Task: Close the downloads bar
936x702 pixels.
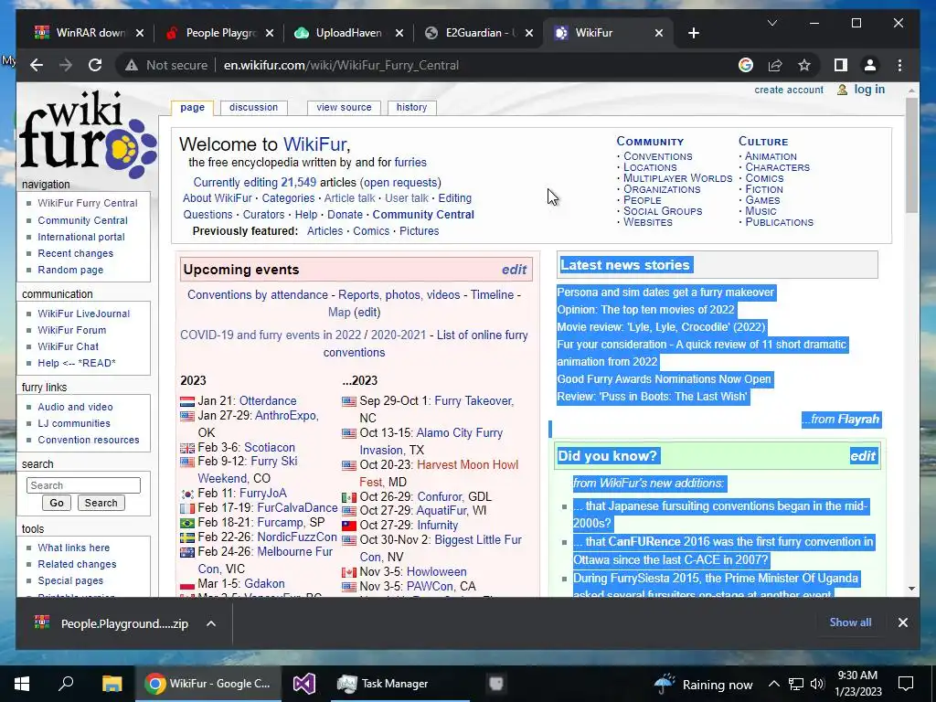Action: click(902, 622)
